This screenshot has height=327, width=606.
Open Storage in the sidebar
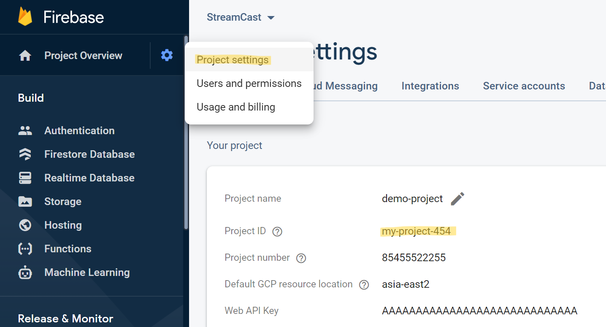point(63,202)
